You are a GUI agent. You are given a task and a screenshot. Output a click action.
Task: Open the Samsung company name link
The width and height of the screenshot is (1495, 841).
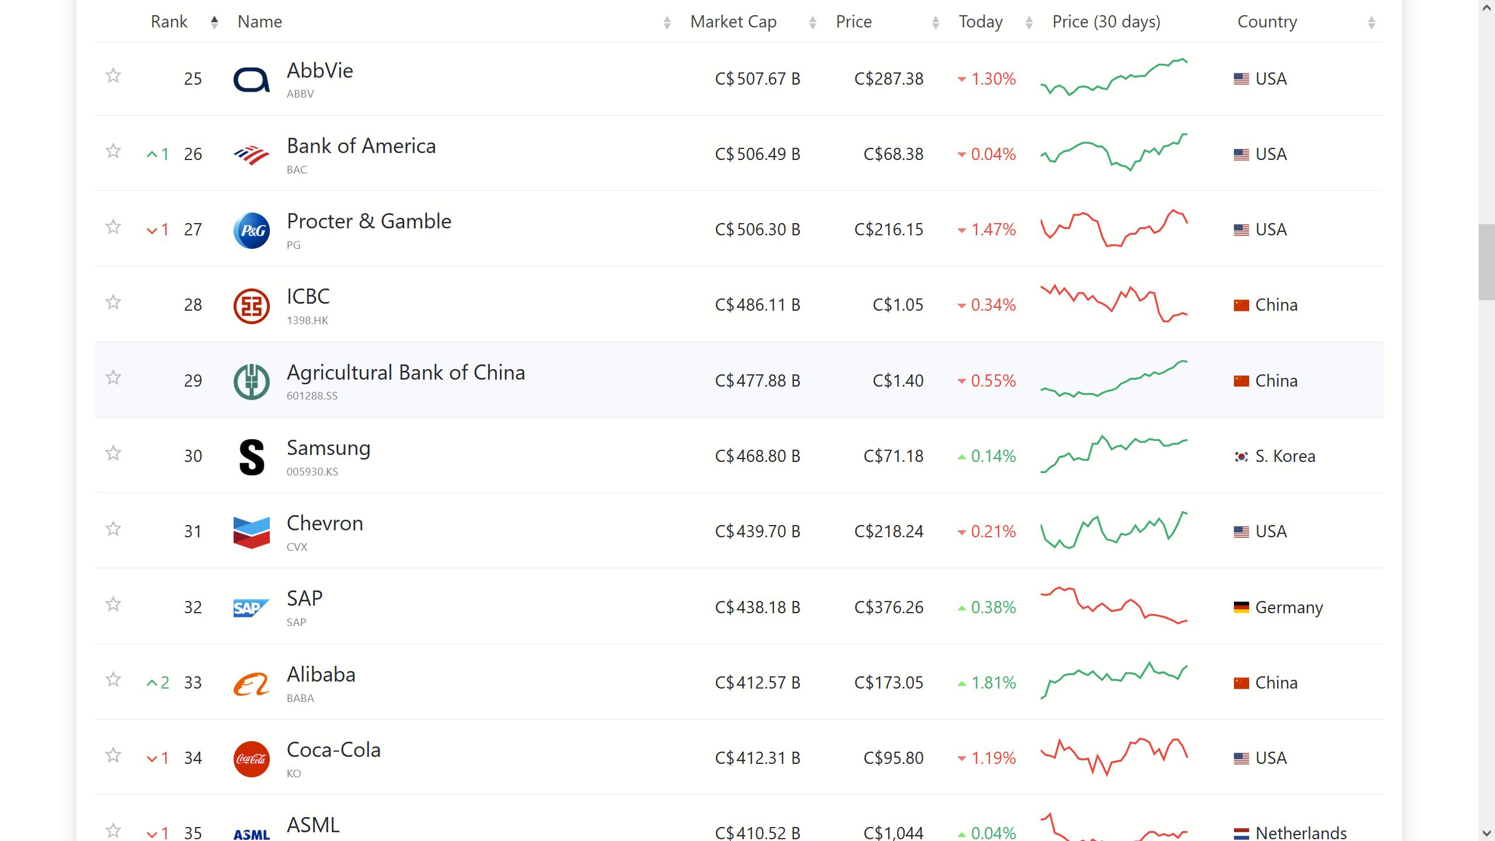(328, 448)
